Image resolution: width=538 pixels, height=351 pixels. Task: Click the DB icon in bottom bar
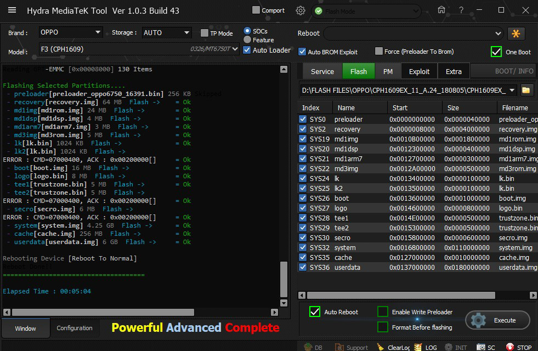click(x=313, y=347)
